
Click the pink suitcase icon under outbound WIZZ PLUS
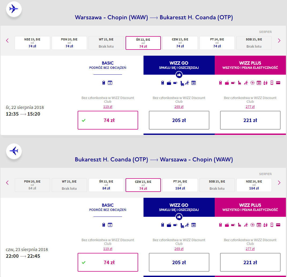click(227, 83)
